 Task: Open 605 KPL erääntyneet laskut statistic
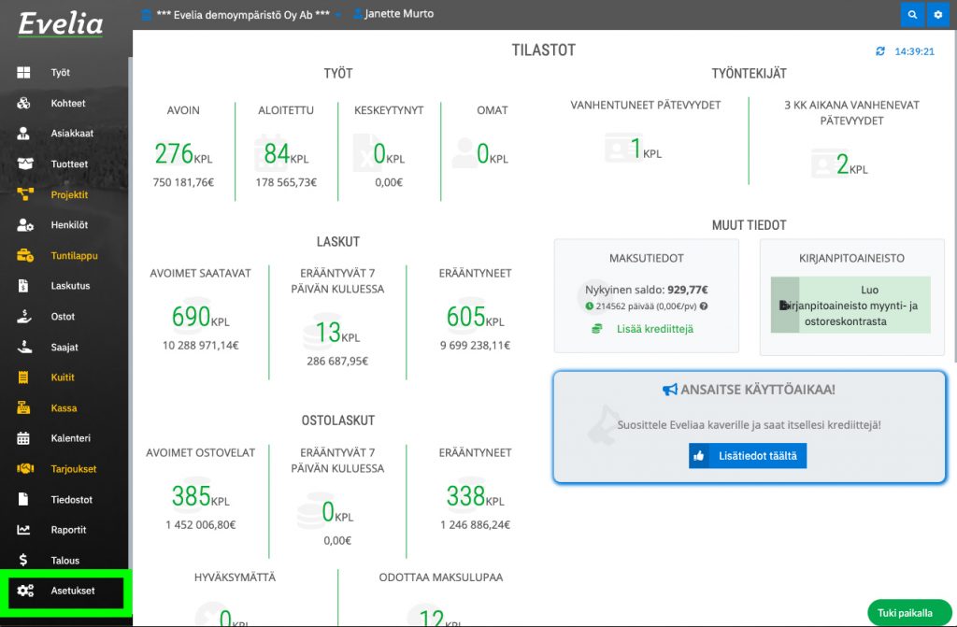475,317
